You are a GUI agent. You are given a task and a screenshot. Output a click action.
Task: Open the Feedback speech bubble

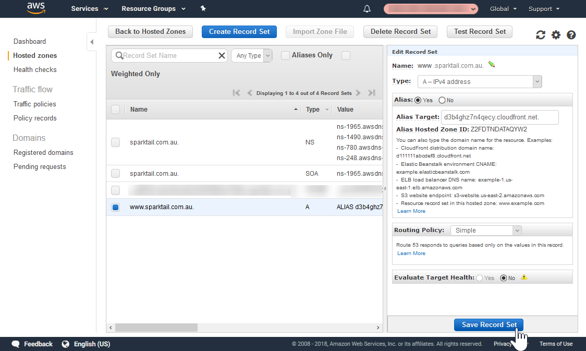[x=16, y=344]
